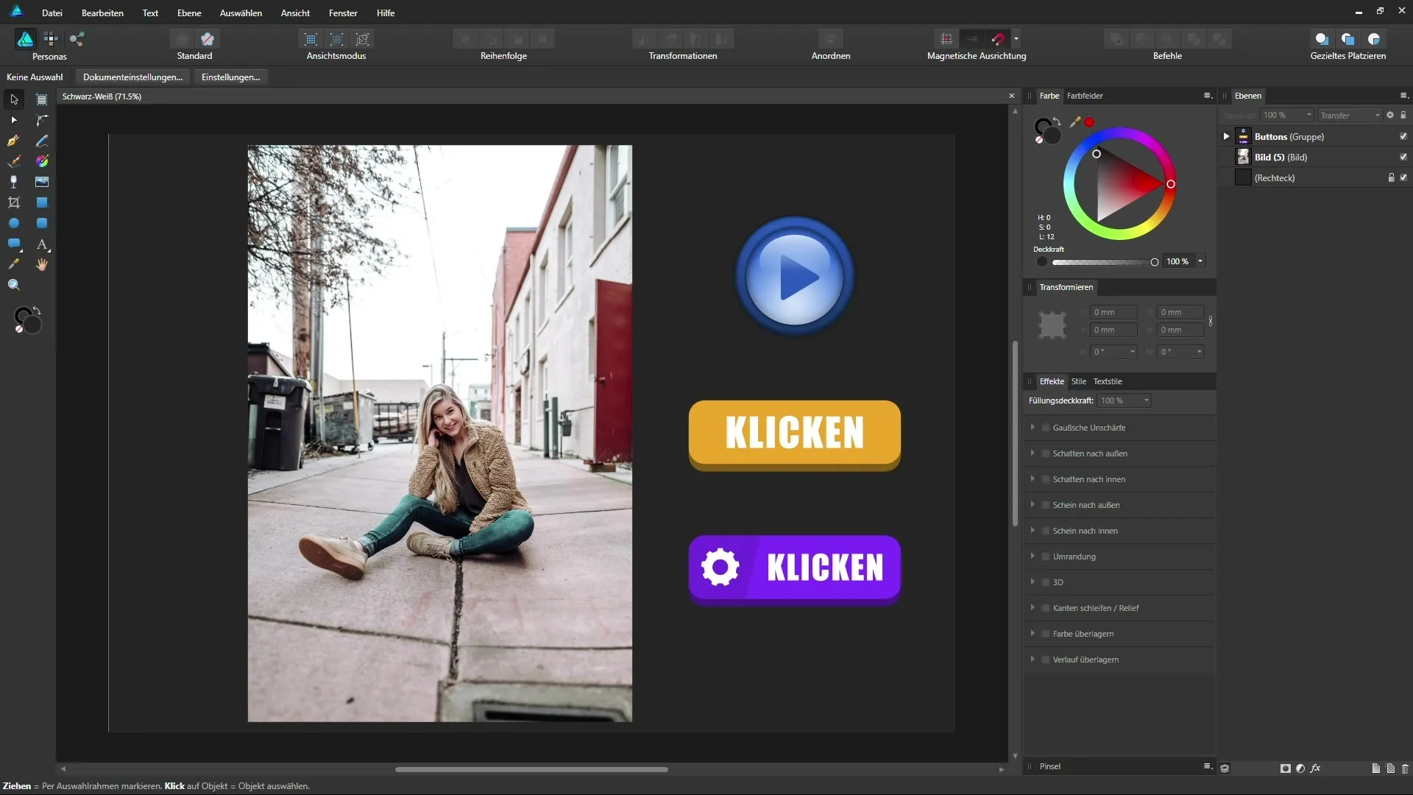Select the Transparency glass tool

click(x=14, y=182)
